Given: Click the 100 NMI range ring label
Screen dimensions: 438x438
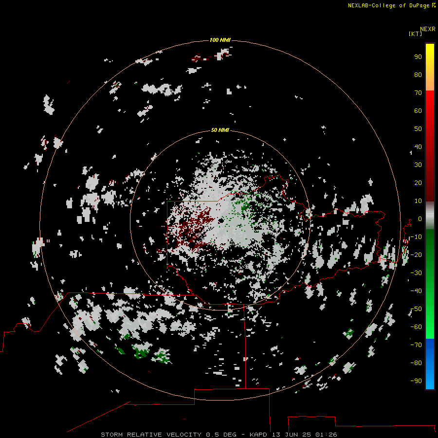Looking at the screenshot, I should click(x=220, y=40).
